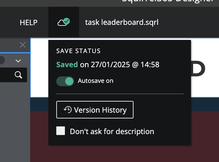Screen dimensions: 219x162
Task: Open the HELP menu
Action: coord(29,23)
